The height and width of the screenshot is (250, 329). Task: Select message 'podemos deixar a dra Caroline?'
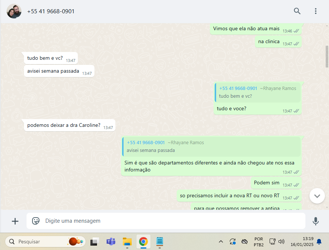click(x=70, y=125)
